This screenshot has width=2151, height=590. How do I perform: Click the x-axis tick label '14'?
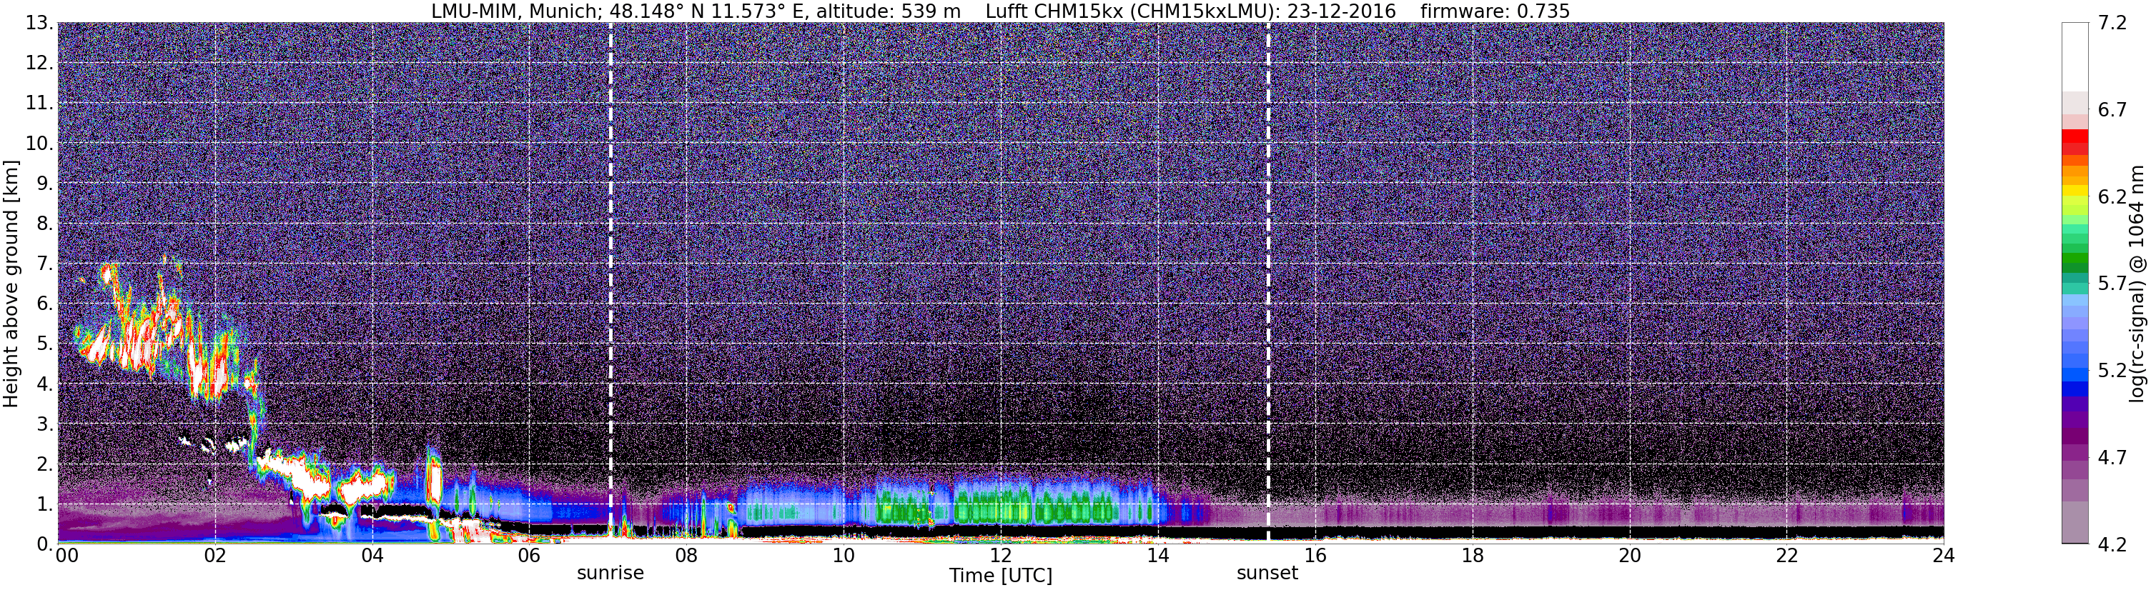pos(1158,556)
